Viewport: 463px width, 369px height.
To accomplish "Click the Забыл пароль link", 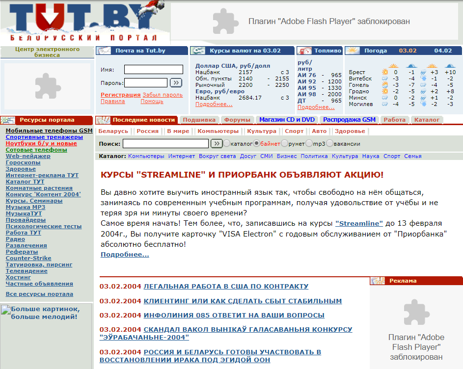I will 163,95.
